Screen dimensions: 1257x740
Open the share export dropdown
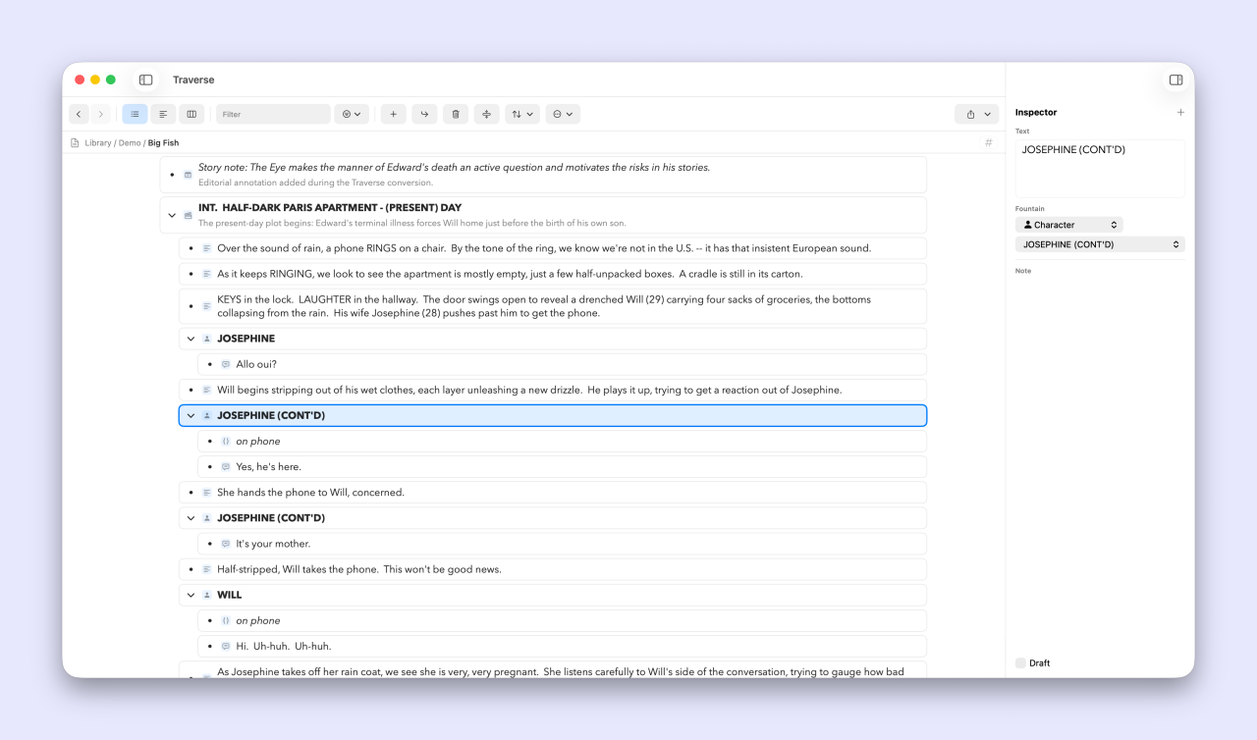976,114
